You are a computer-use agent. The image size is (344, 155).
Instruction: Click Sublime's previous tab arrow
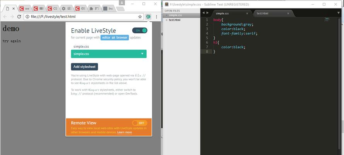tap(204, 13)
